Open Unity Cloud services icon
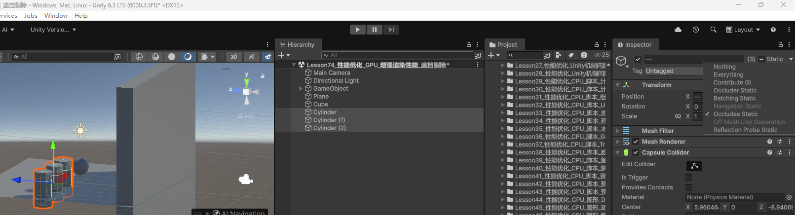Image resolution: width=795 pixels, height=215 pixels. 678,30
